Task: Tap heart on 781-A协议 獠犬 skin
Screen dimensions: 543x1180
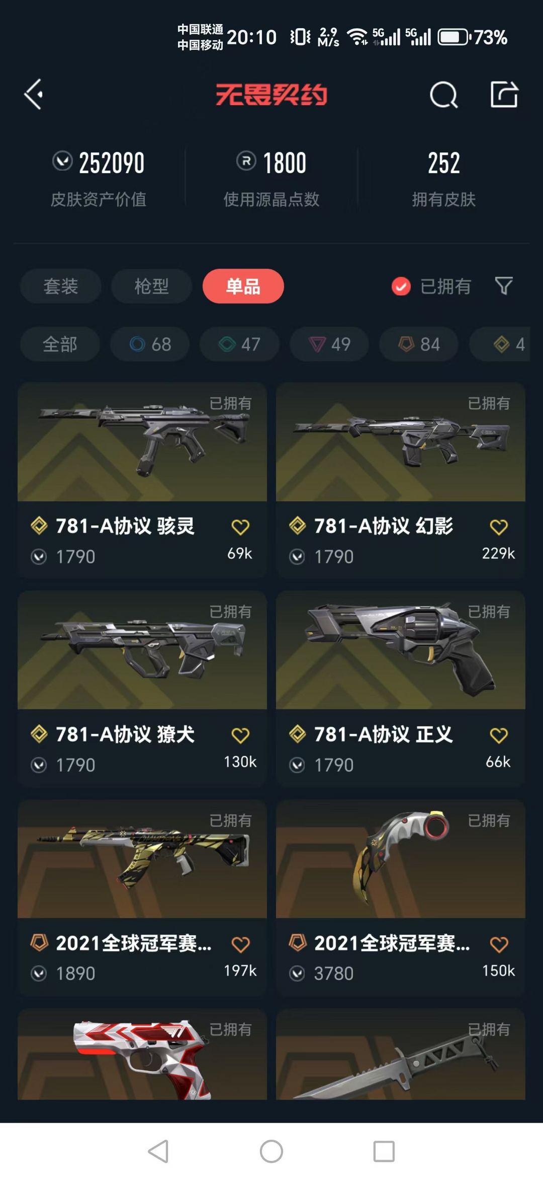Action: [x=240, y=735]
